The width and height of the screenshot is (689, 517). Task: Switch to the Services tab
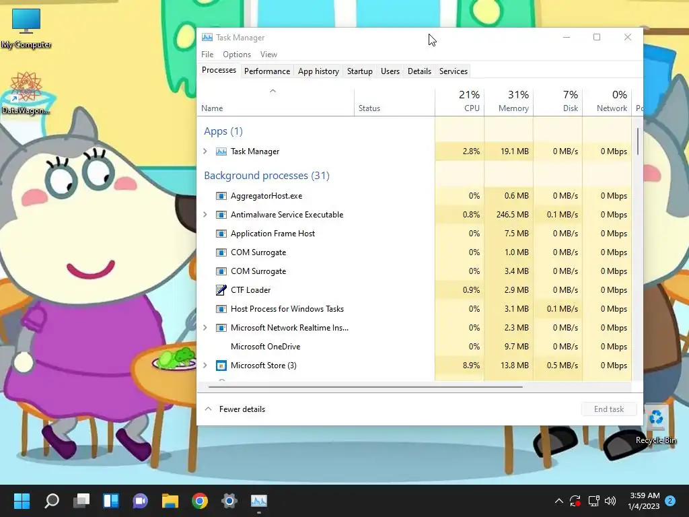point(454,71)
